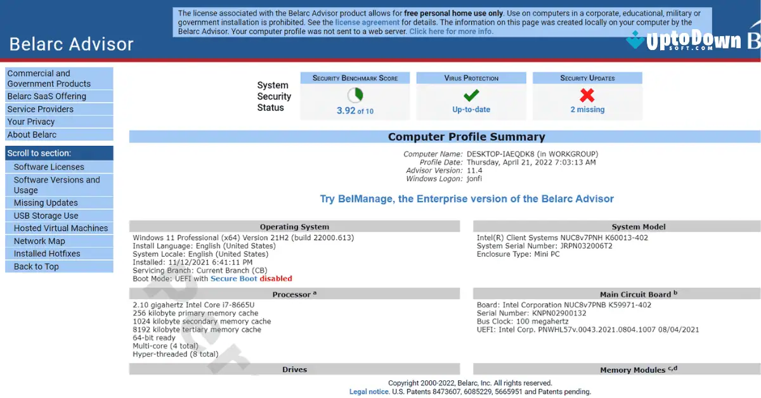The image size is (761, 398).
Task: Click the partial B logo in top-right corner
Action: [x=753, y=40]
